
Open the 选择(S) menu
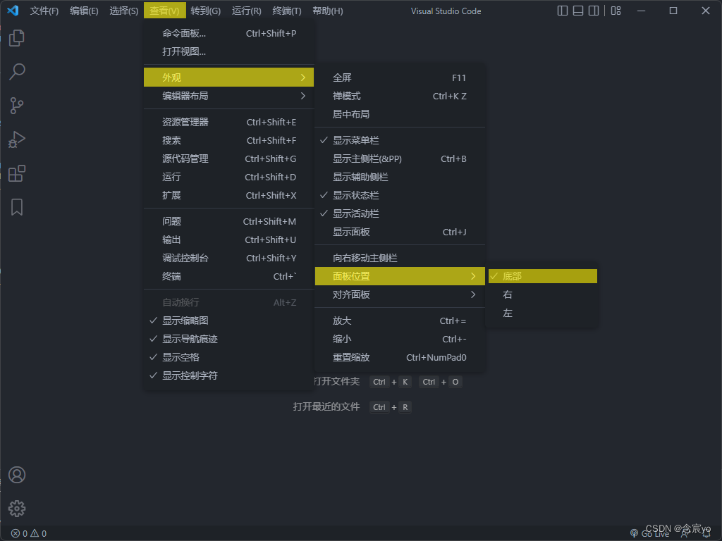[x=124, y=11]
